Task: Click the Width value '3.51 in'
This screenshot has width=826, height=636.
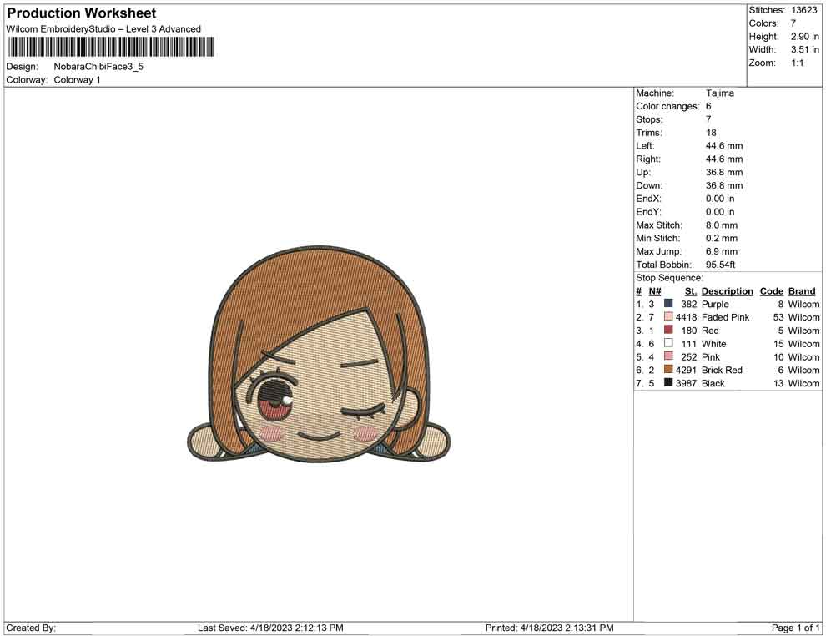Action: point(805,49)
